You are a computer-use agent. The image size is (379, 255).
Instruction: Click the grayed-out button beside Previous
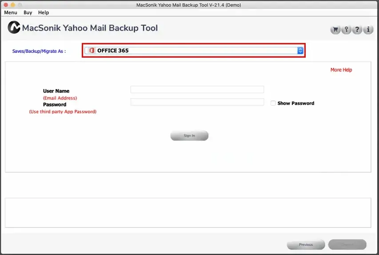(347, 245)
